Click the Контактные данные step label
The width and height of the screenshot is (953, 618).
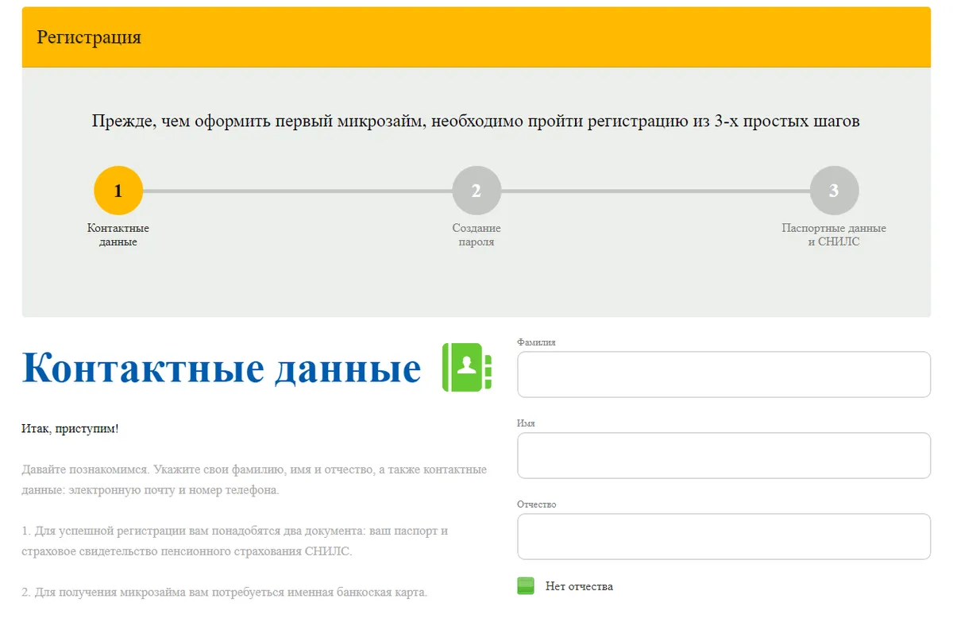(118, 235)
